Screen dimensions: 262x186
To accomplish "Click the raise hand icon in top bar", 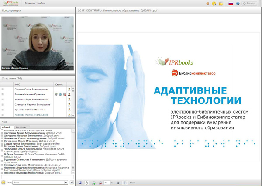I will pyautogui.click(x=207, y=3).
